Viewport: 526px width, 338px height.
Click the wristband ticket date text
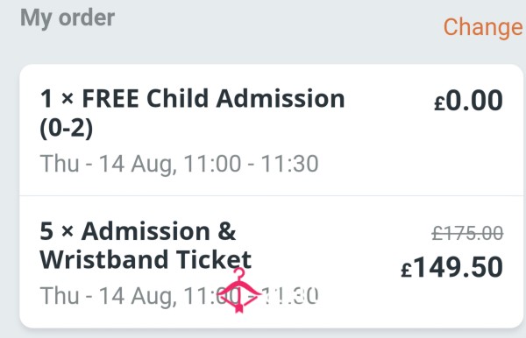point(179,296)
